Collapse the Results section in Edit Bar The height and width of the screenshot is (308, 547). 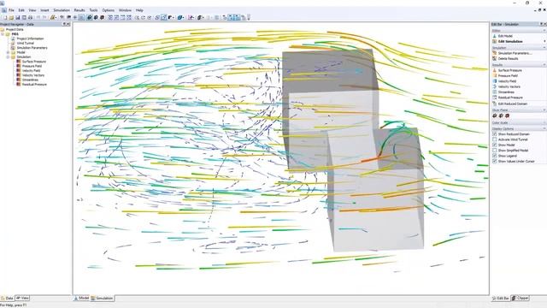pos(544,65)
